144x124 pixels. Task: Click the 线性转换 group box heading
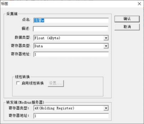[x=22, y=77]
